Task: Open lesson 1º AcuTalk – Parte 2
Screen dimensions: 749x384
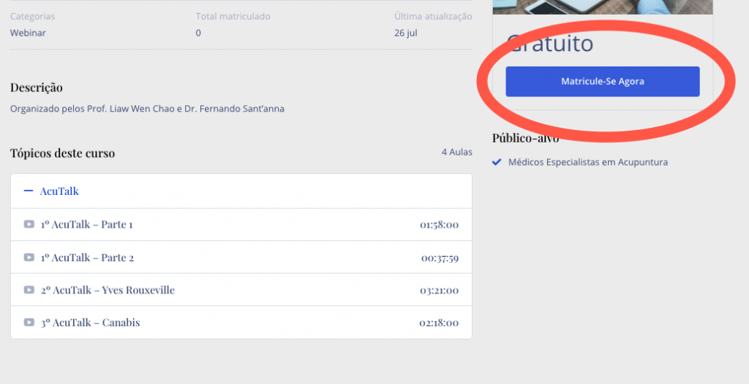Action: click(87, 258)
